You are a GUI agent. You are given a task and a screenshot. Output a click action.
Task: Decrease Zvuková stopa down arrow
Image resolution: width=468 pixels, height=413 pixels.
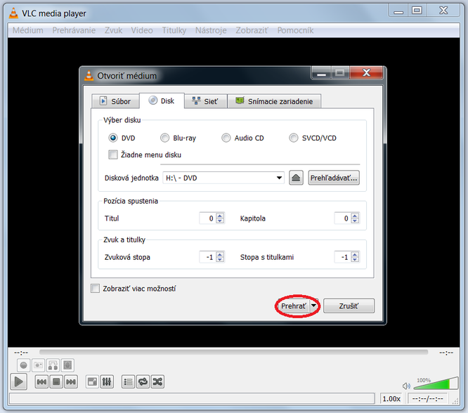(x=220, y=260)
